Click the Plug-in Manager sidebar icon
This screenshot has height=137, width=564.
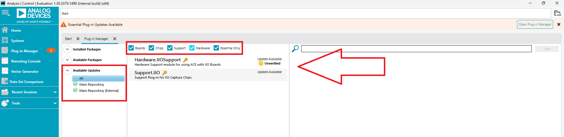coord(5,51)
